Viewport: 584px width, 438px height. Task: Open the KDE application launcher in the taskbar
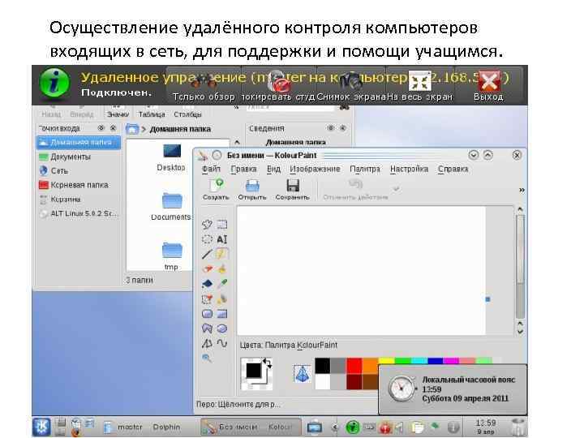tap(41, 427)
